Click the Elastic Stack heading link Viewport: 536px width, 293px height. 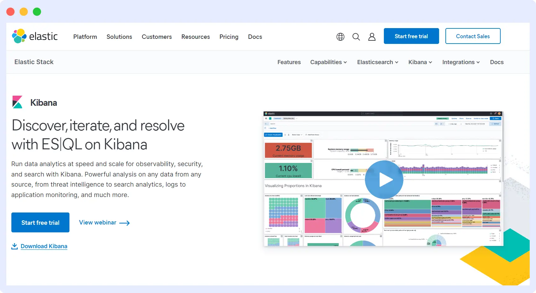tap(34, 62)
